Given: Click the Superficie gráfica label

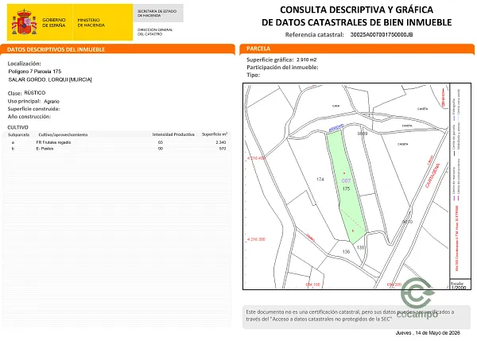Looking at the screenshot, I should (270, 60).
